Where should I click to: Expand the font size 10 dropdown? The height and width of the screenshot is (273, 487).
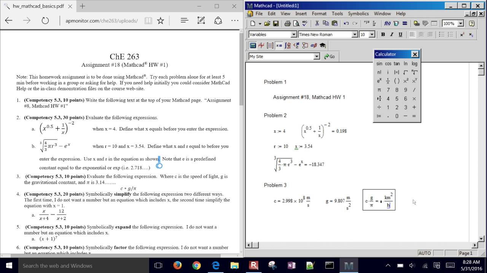point(372,35)
